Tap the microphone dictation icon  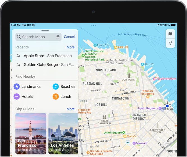pos(58,37)
